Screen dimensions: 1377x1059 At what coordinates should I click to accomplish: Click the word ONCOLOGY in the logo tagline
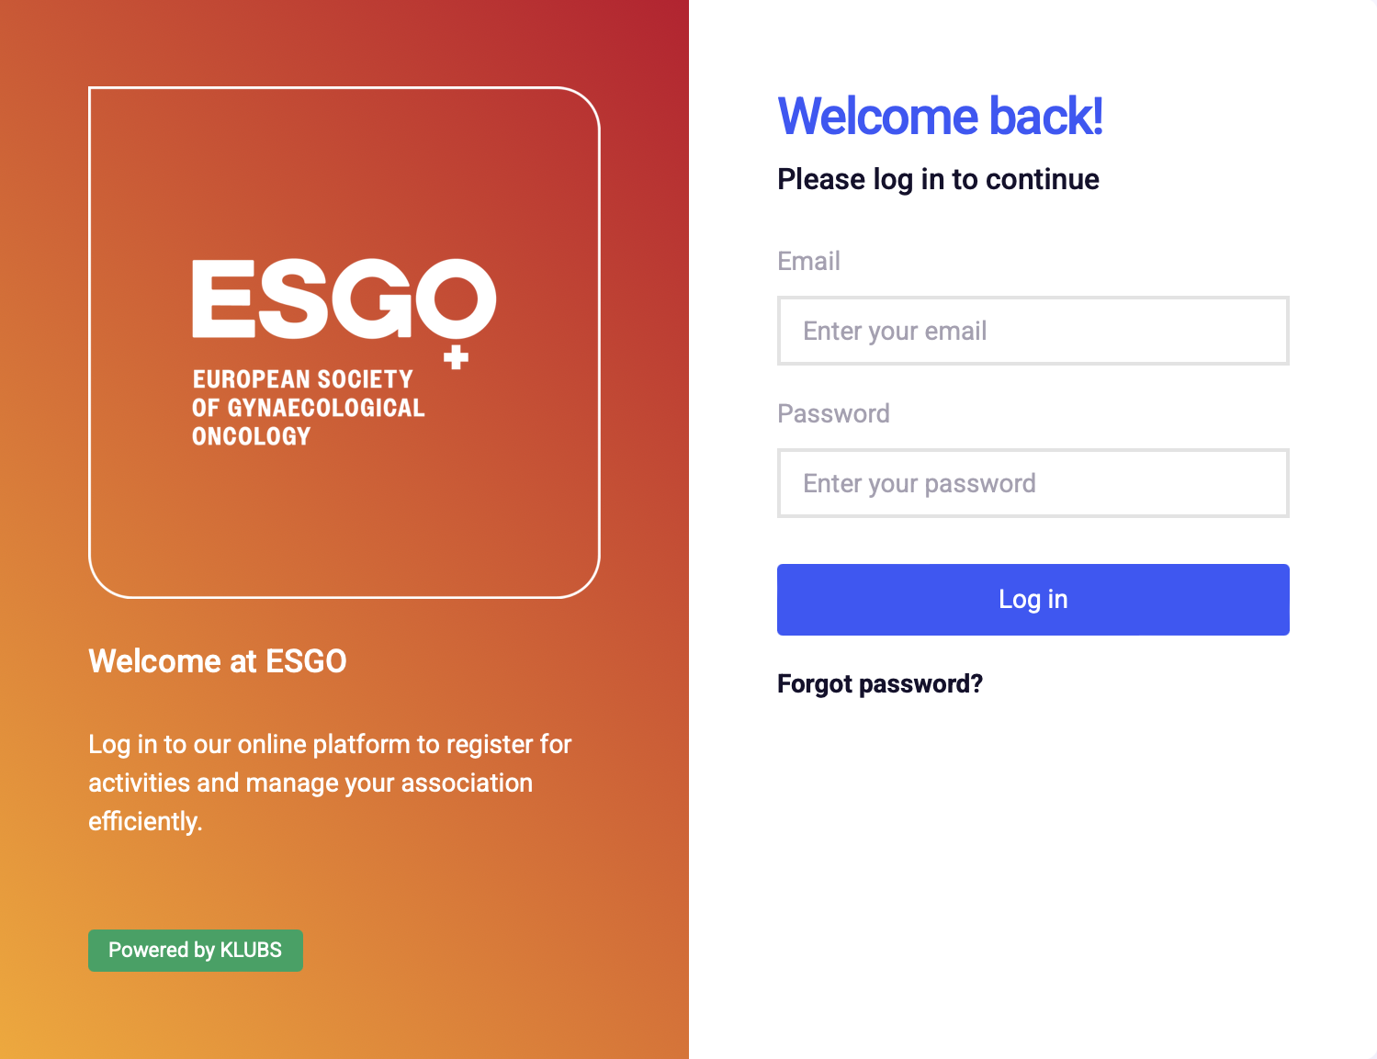251,436
